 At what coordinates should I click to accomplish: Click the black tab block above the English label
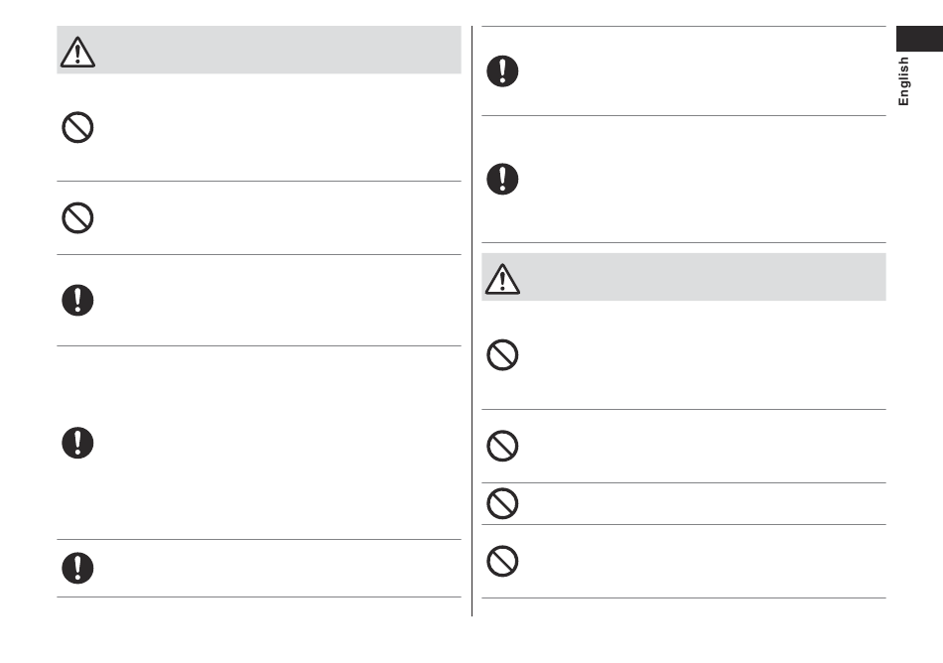919,39
